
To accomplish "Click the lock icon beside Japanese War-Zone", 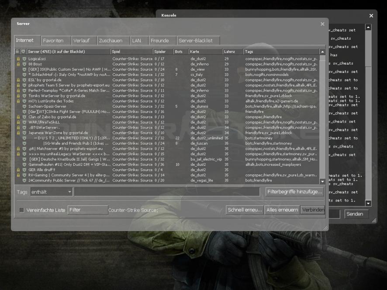I will [x=18, y=133].
